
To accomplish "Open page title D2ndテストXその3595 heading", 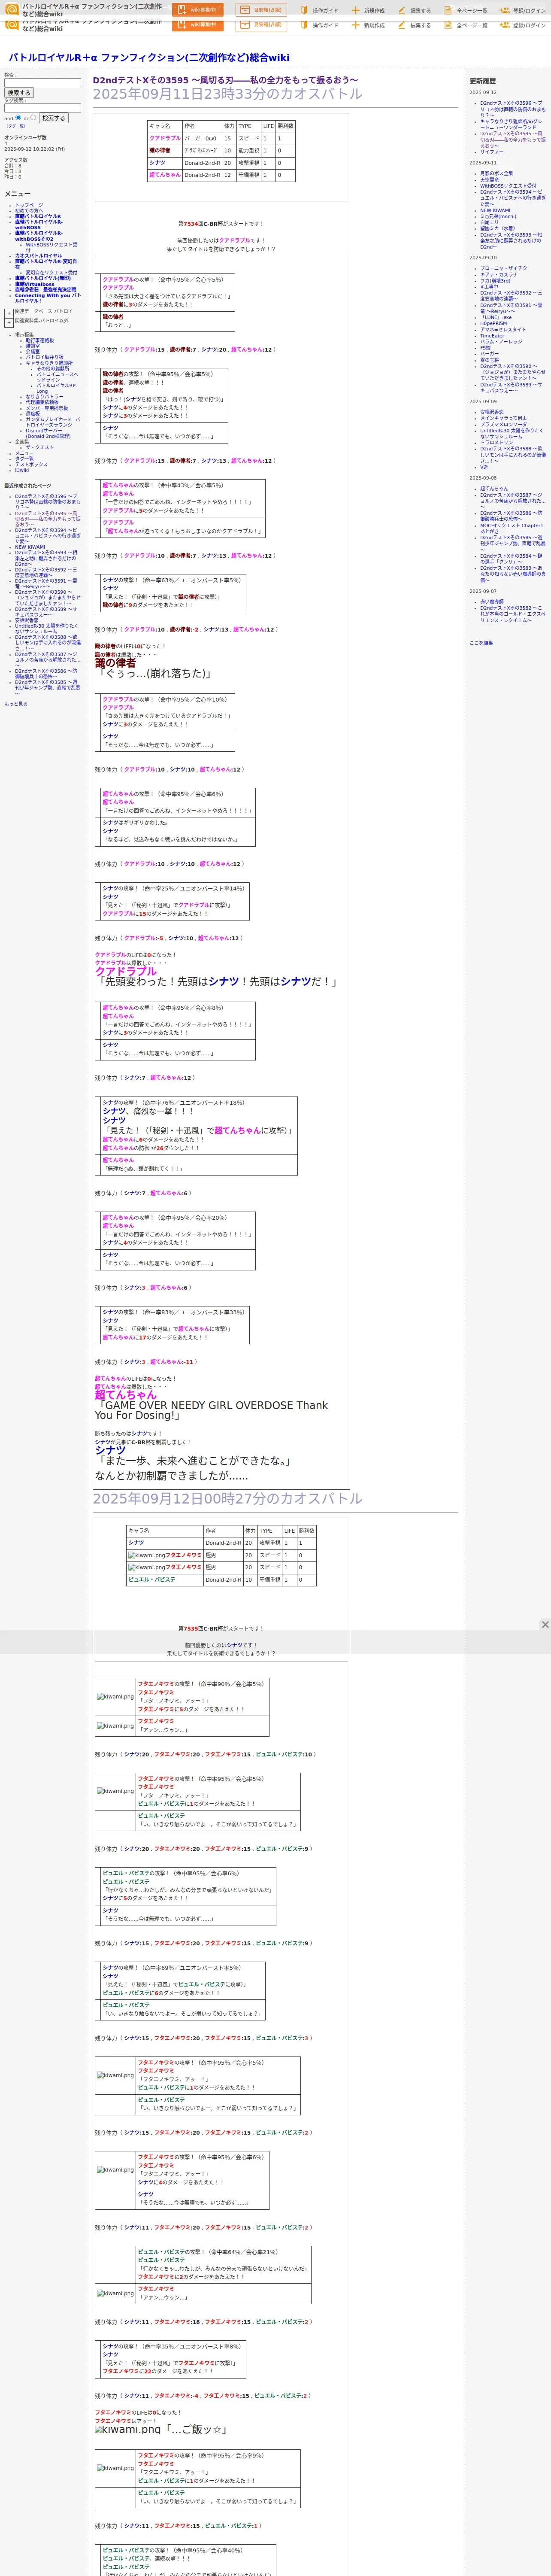I will [x=225, y=80].
